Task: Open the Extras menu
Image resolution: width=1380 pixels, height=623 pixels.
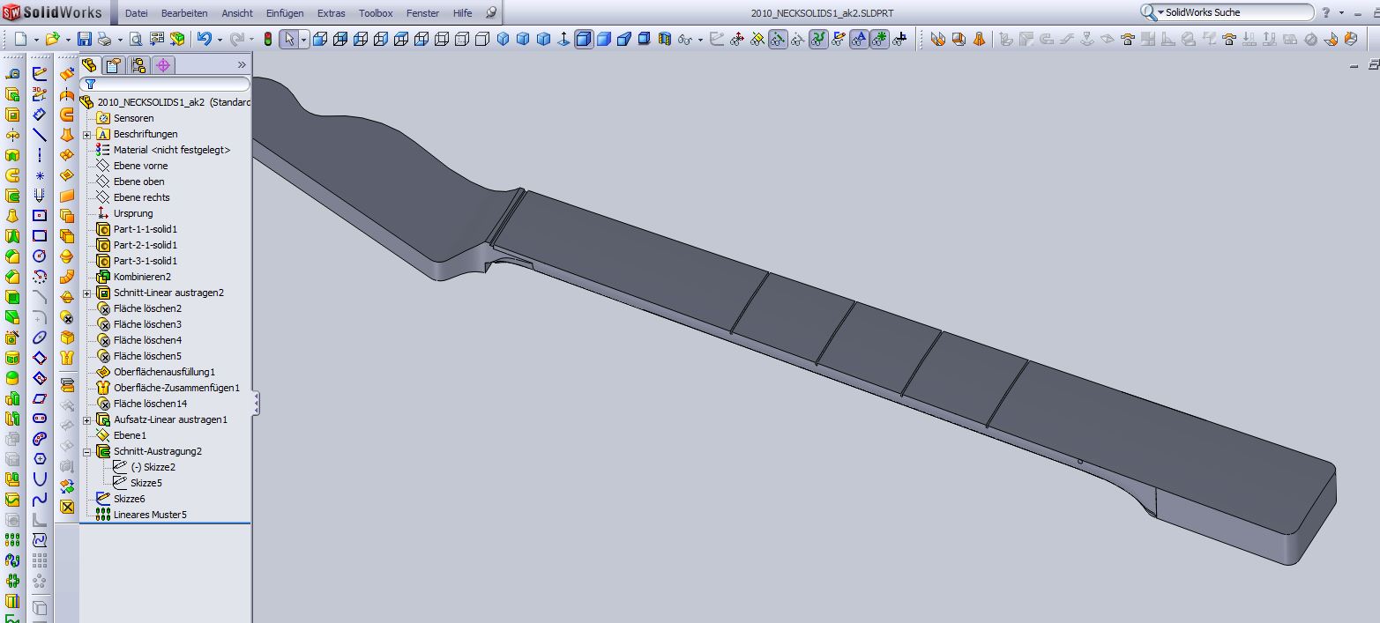Action: tap(332, 13)
